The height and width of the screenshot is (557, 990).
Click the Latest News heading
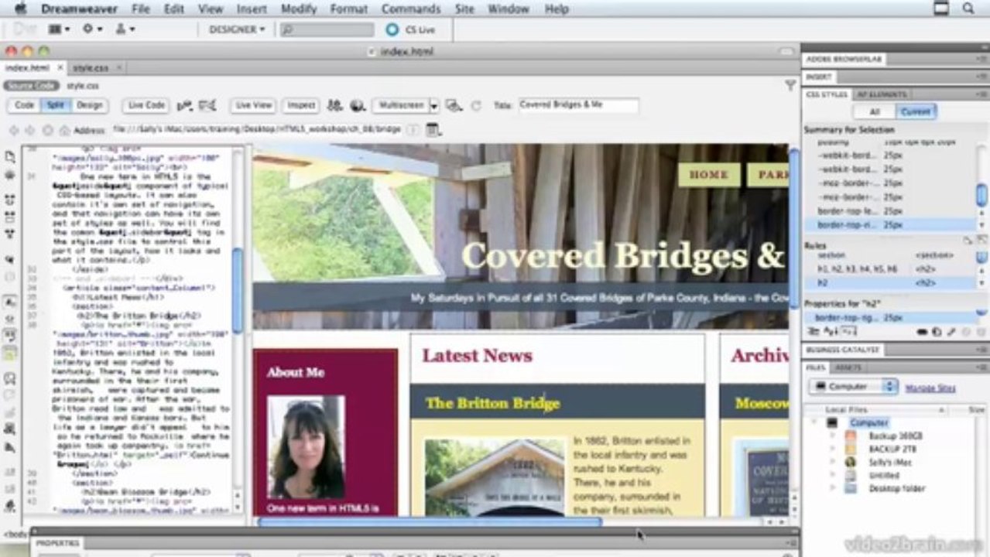pos(477,356)
